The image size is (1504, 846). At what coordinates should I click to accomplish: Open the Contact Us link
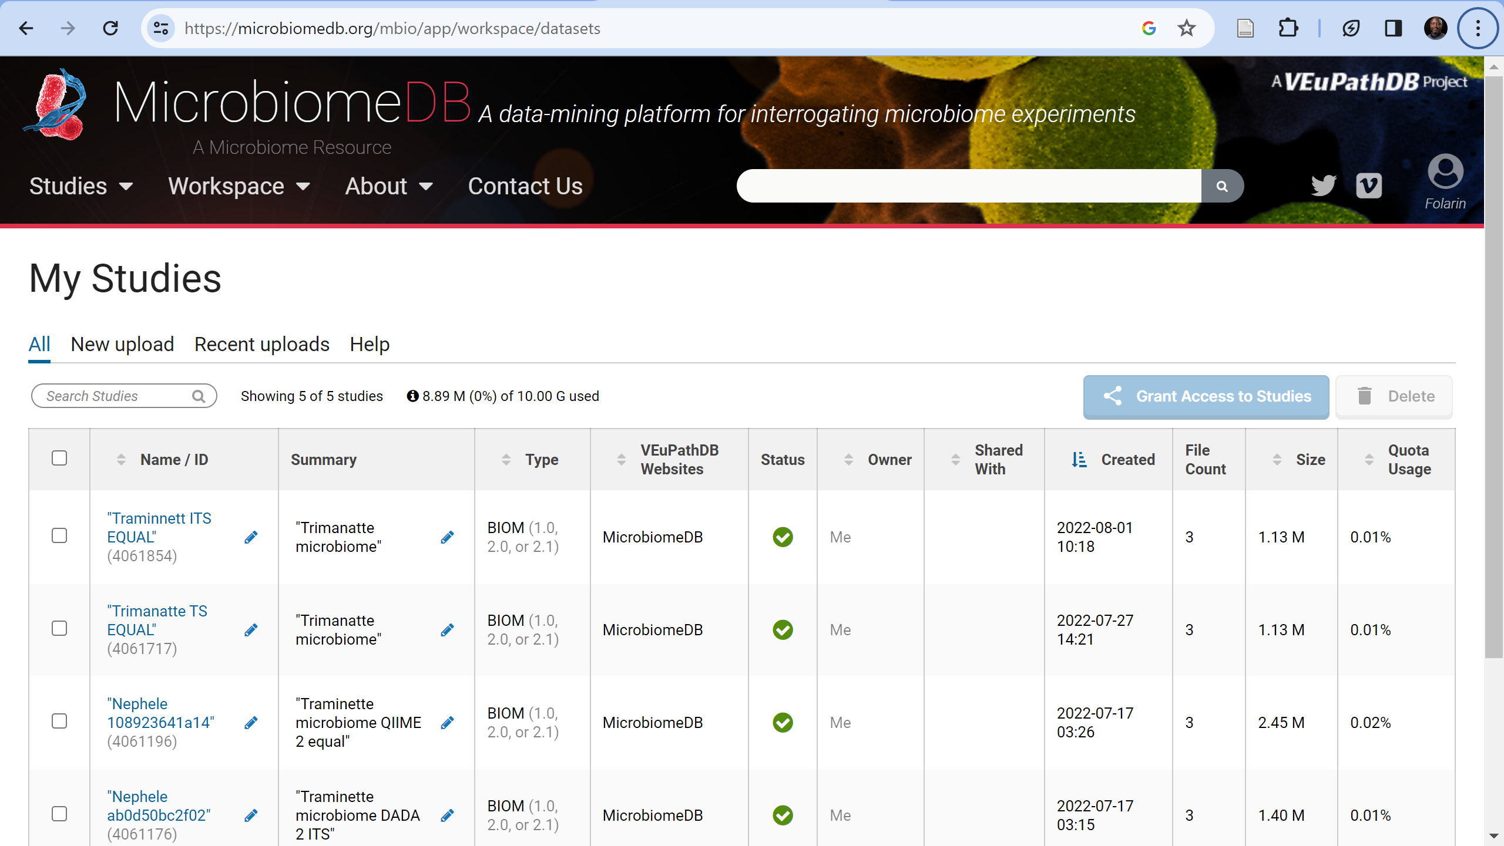click(x=525, y=187)
